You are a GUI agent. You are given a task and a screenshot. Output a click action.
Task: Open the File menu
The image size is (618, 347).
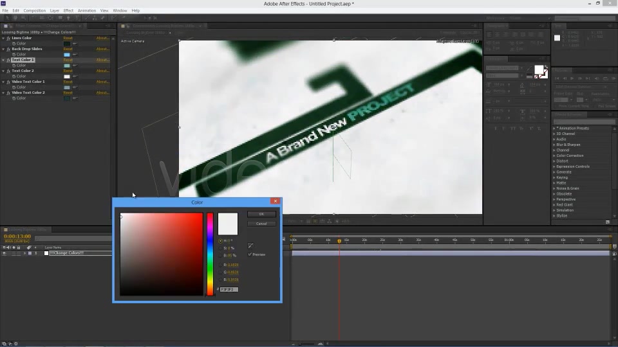point(5,11)
